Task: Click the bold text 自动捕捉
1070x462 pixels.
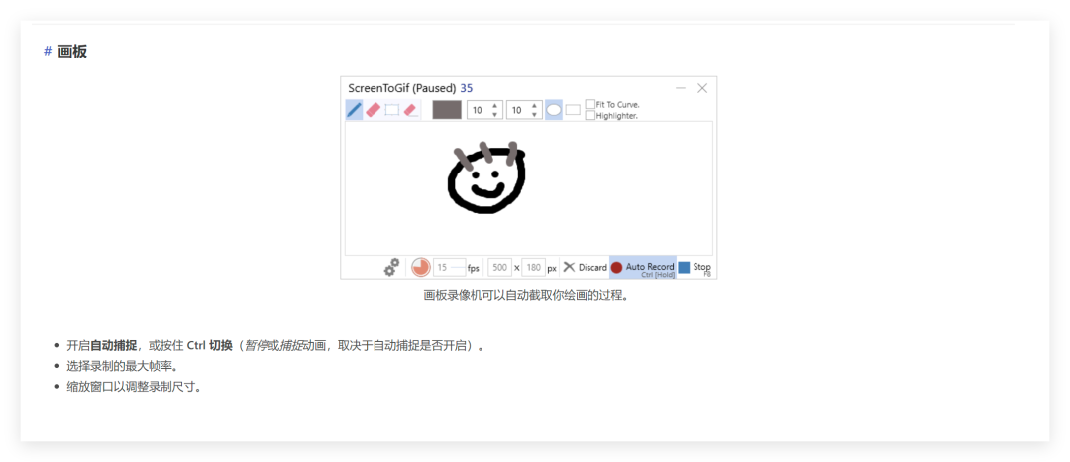Action: point(114,345)
